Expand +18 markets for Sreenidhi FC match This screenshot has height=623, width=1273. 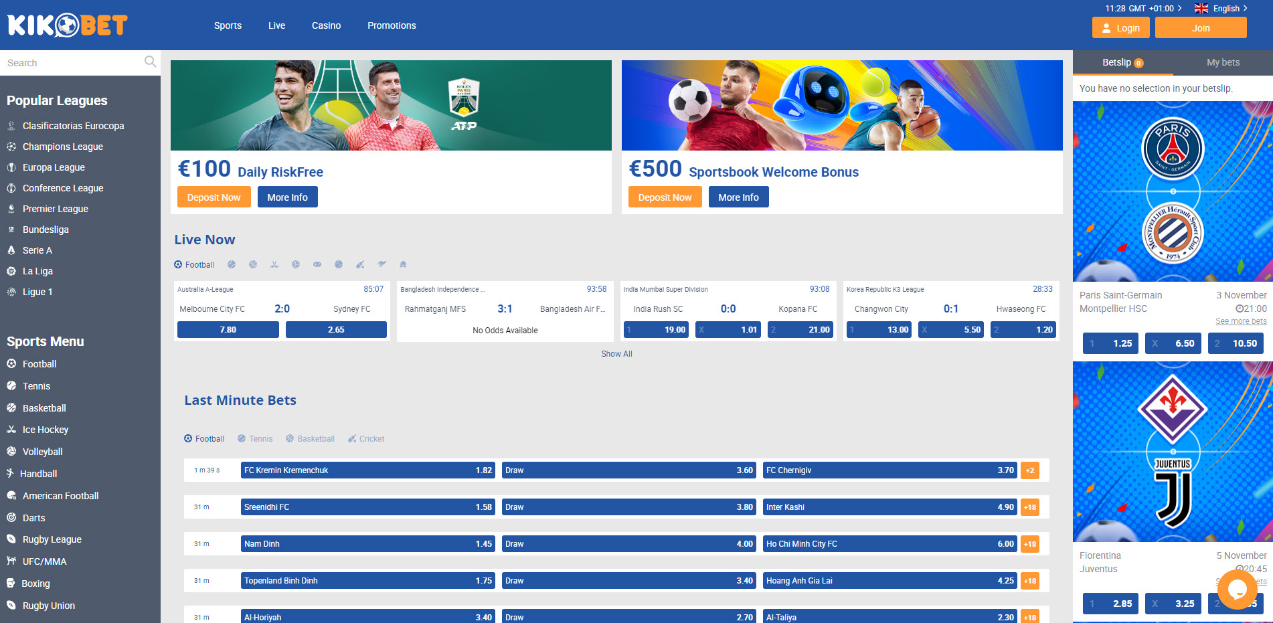coord(1030,507)
